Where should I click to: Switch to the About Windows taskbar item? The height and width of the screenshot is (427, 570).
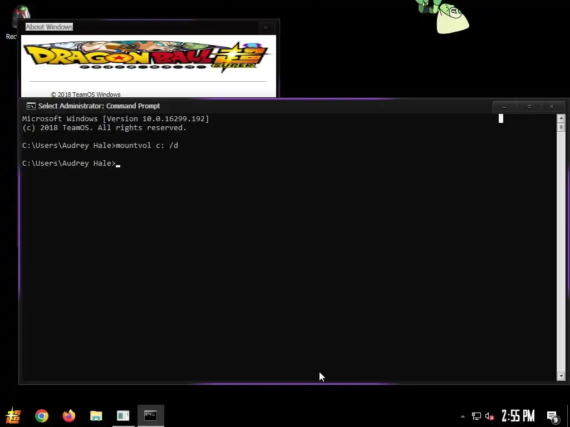(123, 416)
